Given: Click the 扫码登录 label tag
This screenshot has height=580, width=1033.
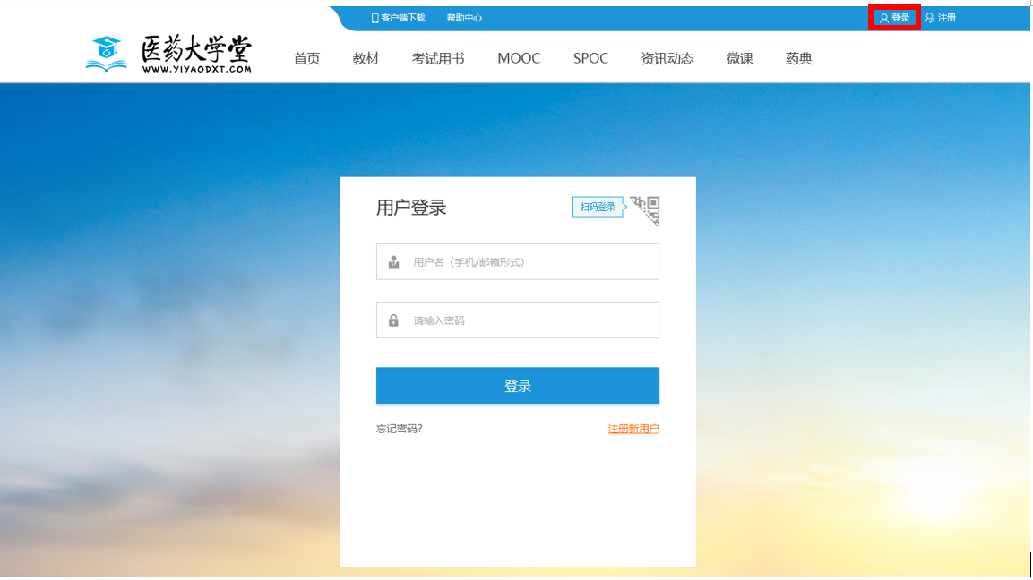Looking at the screenshot, I should click(x=598, y=208).
